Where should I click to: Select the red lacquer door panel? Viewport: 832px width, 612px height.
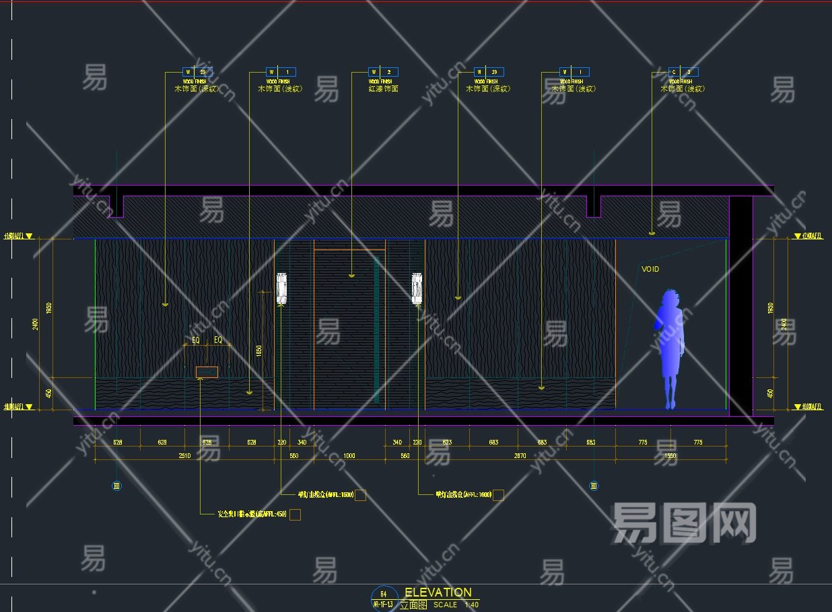pyautogui.click(x=349, y=330)
